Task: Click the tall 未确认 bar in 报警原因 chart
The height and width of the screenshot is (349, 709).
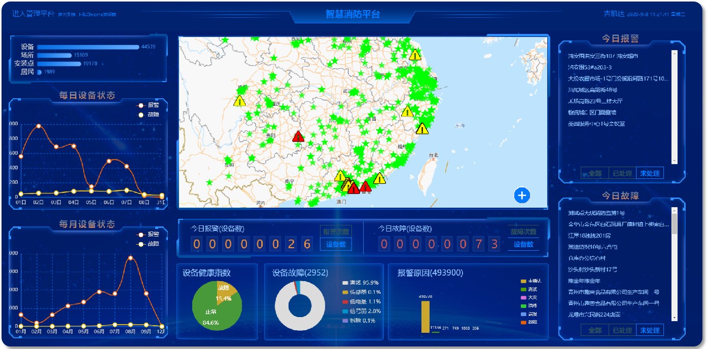Action: [425, 317]
